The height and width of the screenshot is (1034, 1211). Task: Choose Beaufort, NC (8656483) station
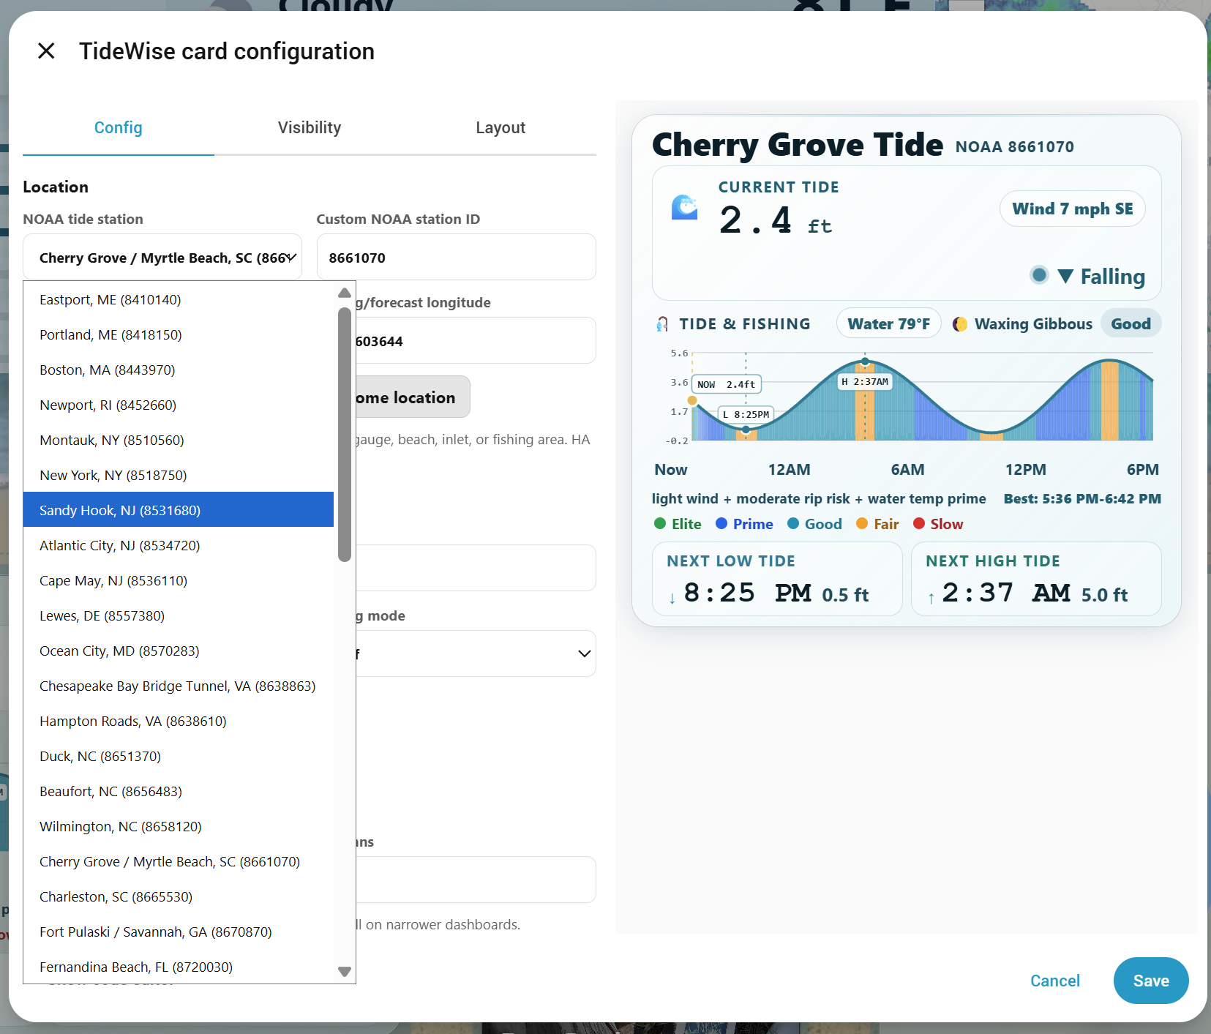[x=179, y=792]
